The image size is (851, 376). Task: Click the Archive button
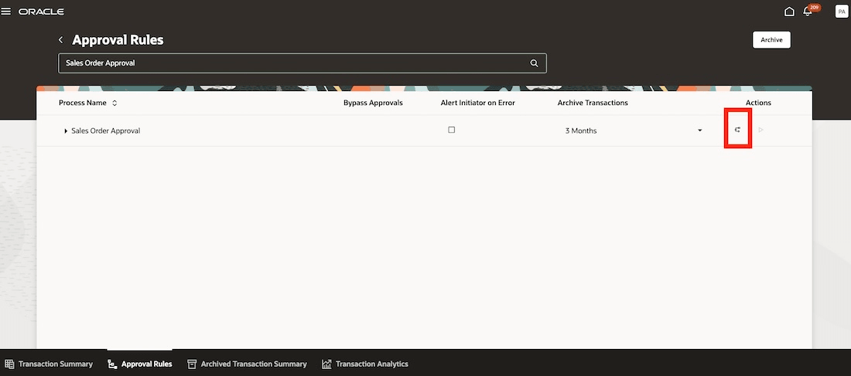click(x=771, y=39)
